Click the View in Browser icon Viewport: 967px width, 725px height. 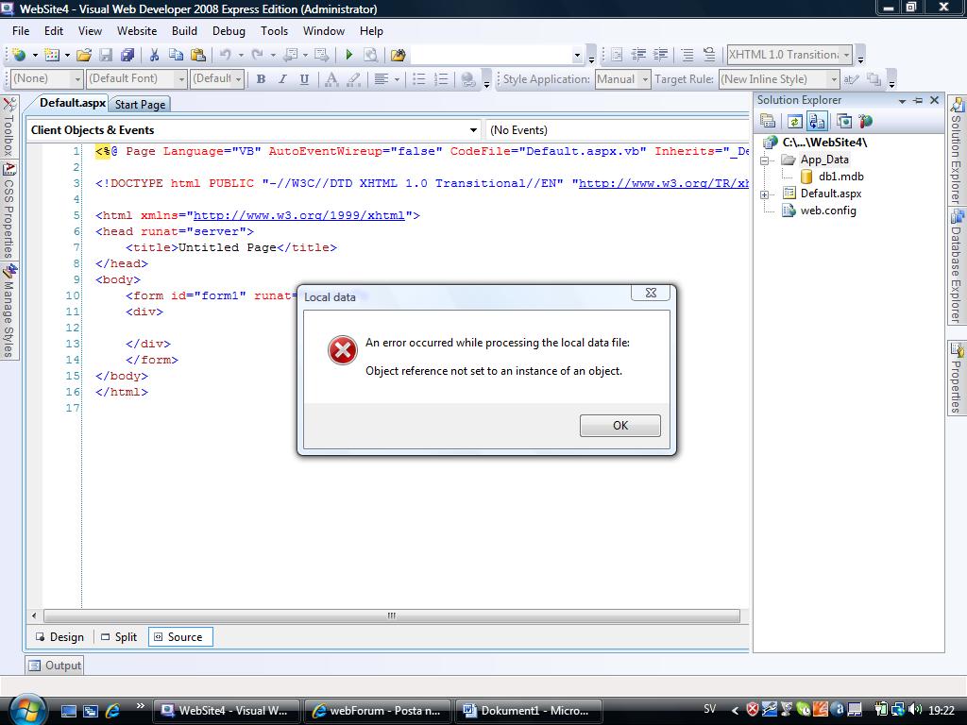coord(370,55)
